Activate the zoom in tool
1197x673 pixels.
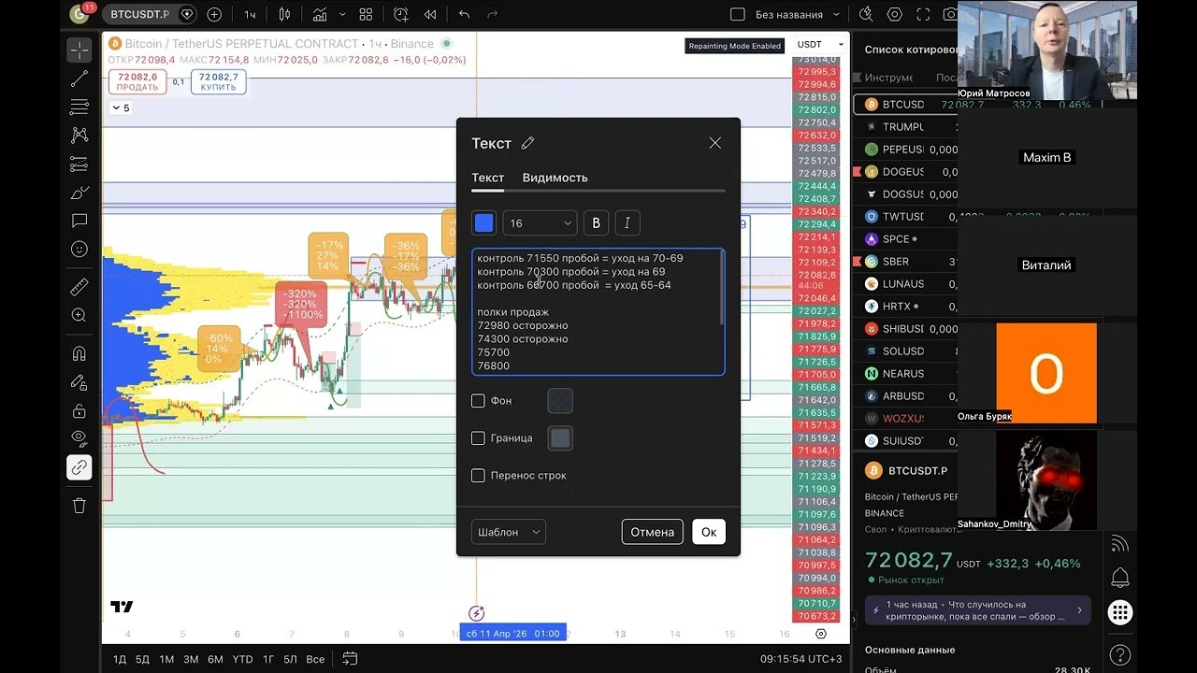pos(79,315)
